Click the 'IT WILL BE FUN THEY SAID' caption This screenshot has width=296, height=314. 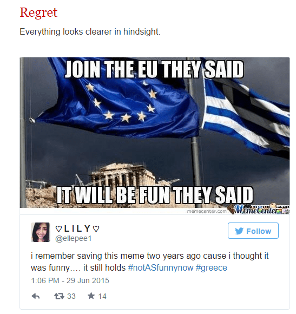click(x=155, y=195)
